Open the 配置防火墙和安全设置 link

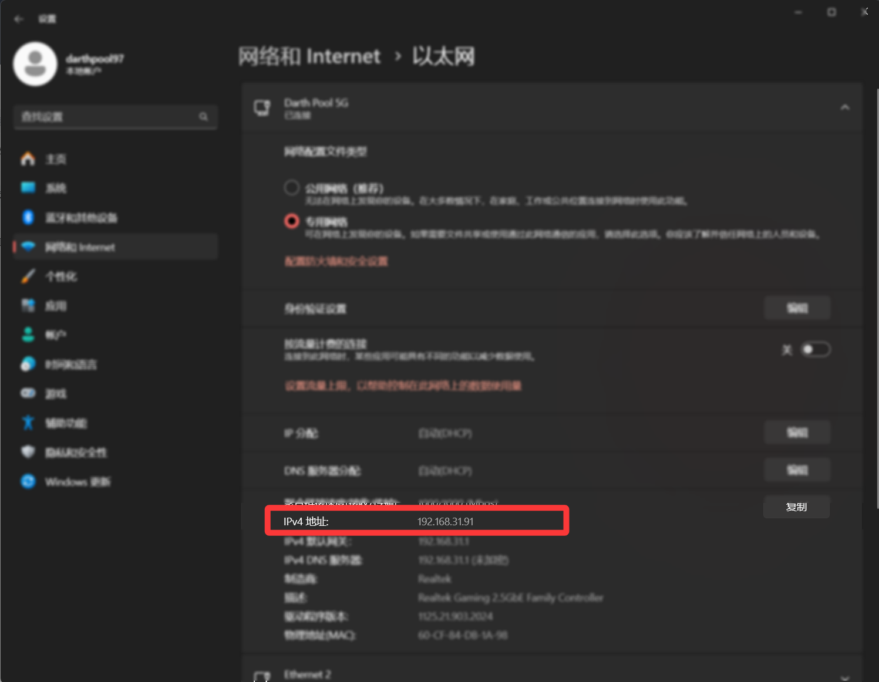[x=336, y=261]
